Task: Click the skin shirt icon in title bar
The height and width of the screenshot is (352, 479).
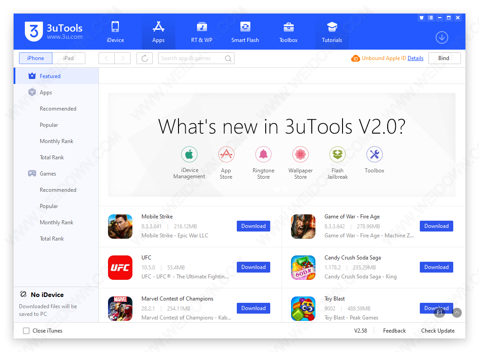Action: click(422, 18)
